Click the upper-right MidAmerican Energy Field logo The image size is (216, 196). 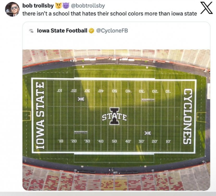point(148,100)
